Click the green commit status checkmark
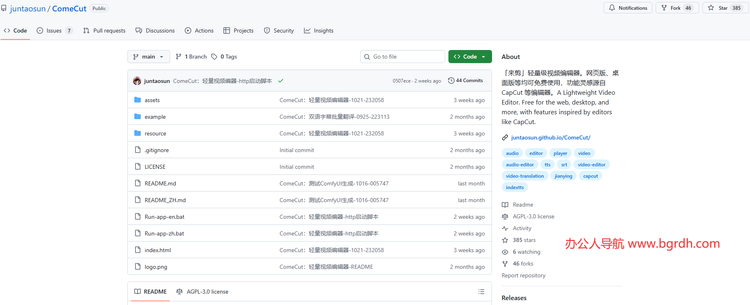Image resolution: width=750 pixels, height=305 pixels. coord(281,81)
